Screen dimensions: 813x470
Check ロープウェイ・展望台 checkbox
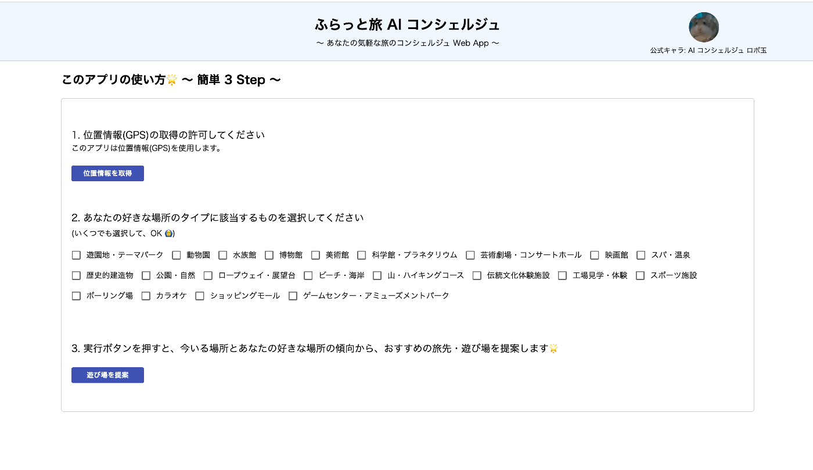pyautogui.click(x=208, y=275)
